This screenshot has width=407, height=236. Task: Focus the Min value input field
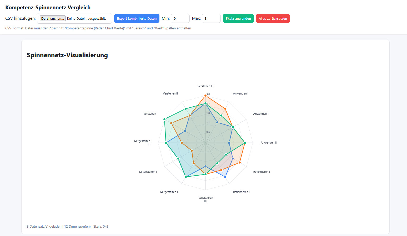180,18
